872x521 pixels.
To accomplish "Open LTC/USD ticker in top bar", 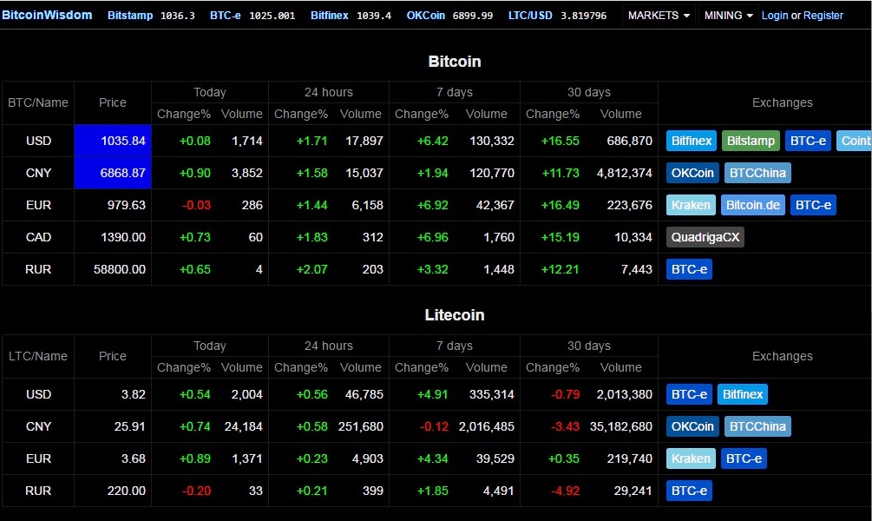I will coord(557,16).
